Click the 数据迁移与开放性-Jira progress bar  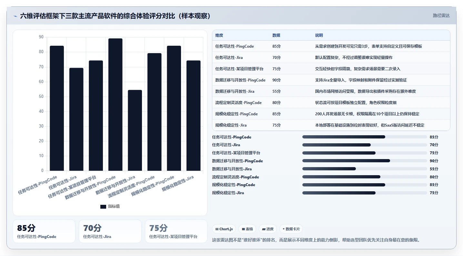pos(365,169)
